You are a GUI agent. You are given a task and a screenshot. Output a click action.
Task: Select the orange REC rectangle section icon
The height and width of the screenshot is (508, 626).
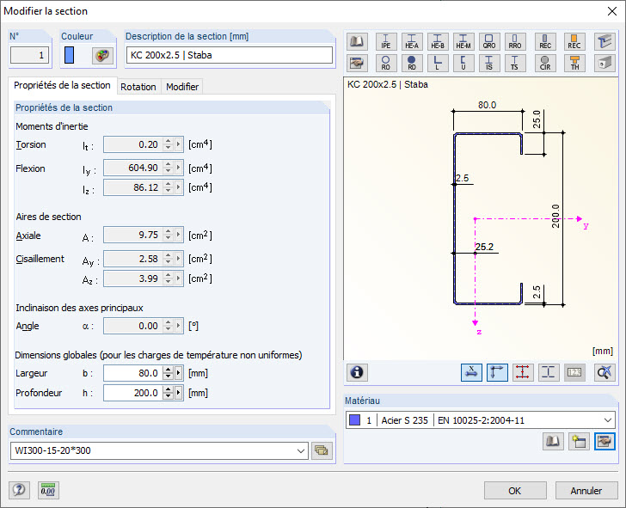(x=574, y=41)
